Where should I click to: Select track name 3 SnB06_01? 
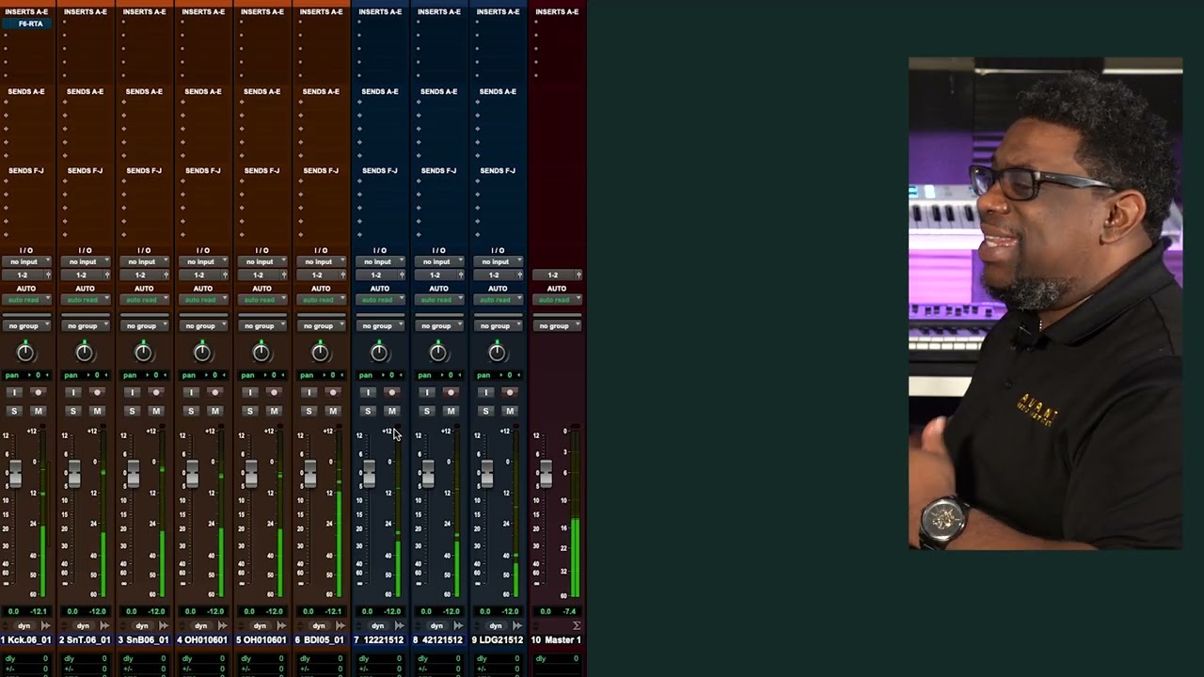145,640
